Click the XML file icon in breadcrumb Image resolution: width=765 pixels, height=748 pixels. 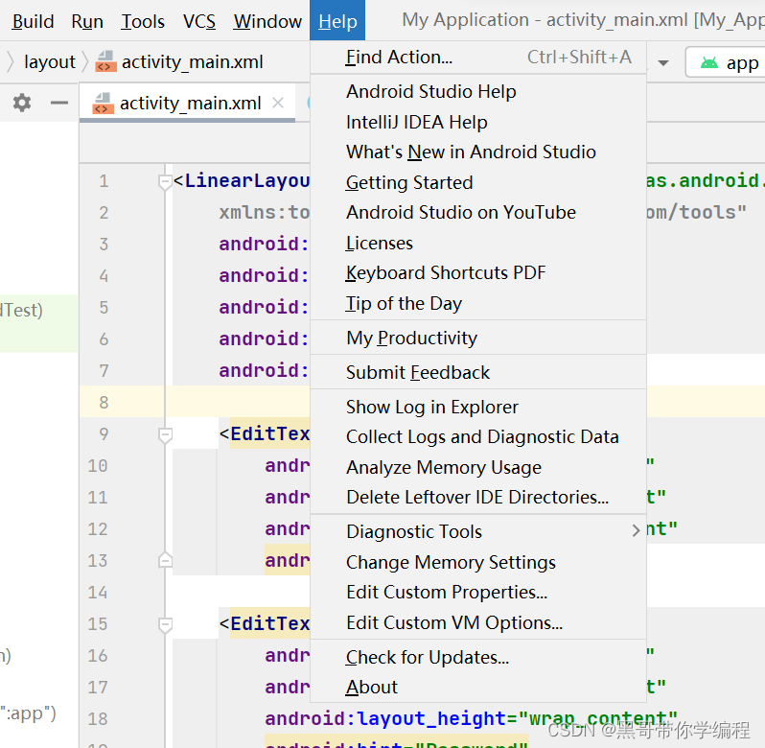105,61
